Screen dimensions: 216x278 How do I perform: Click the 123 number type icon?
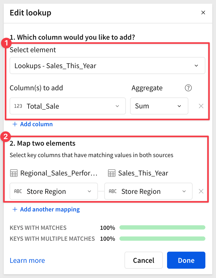coord(18,106)
